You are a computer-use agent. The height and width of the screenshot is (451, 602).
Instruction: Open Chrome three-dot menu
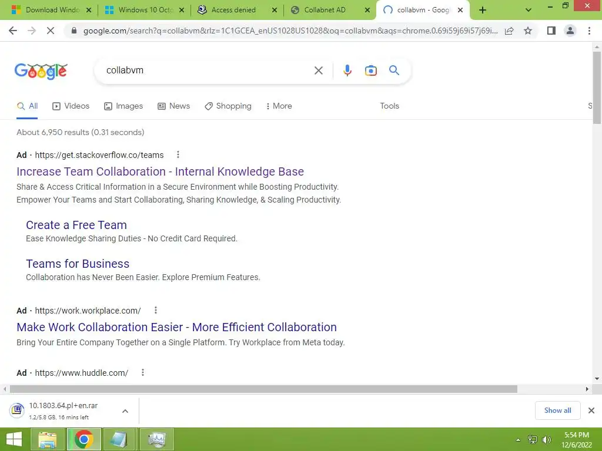(x=589, y=31)
